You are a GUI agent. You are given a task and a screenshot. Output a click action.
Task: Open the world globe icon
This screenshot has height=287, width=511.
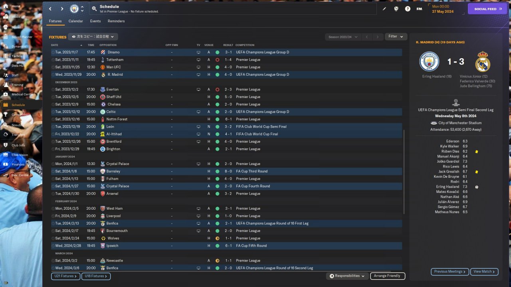pyautogui.click(x=396, y=9)
